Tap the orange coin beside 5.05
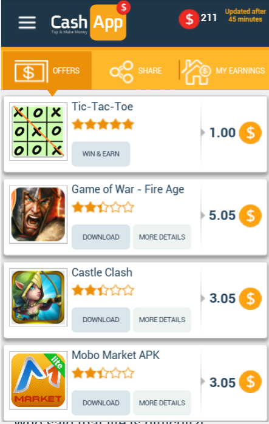The image size is (269, 424). pyautogui.click(x=250, y=215)
